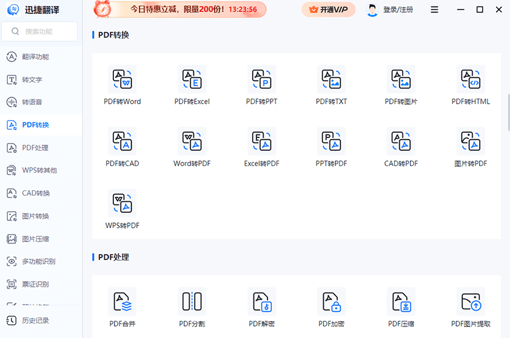The image size is (510, 338).
Task: Click the 迅捷翻译 app logo
Action: 13,10
